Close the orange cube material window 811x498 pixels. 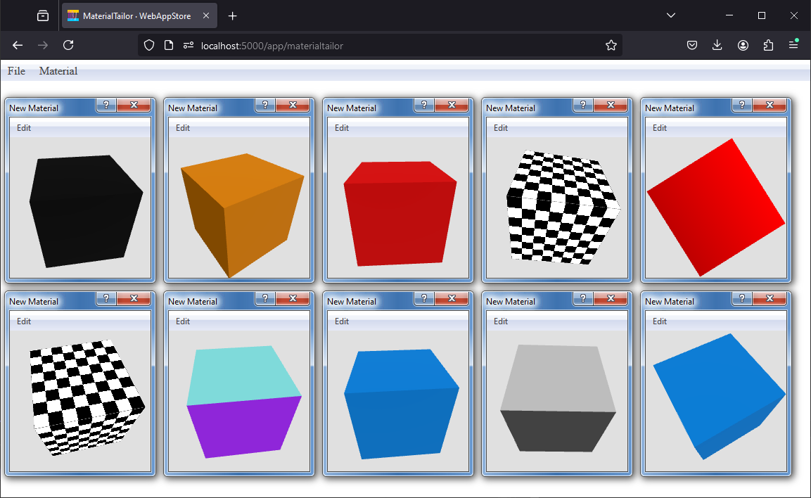293,105
